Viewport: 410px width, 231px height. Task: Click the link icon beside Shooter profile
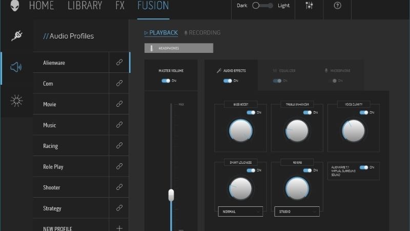tap(119, 187)
